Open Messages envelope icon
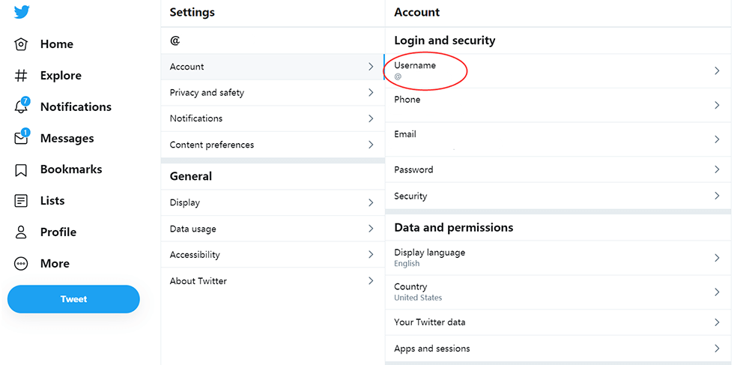Image resolution: width=749 pixels, height=365 pixels. [x=22, y=139]
